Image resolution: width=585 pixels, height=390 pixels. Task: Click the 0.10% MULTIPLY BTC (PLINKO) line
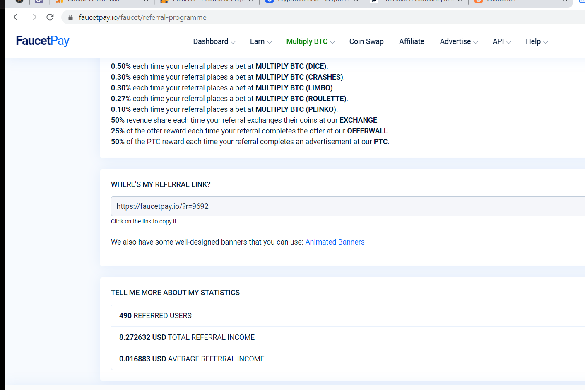[x=224, y=109]
